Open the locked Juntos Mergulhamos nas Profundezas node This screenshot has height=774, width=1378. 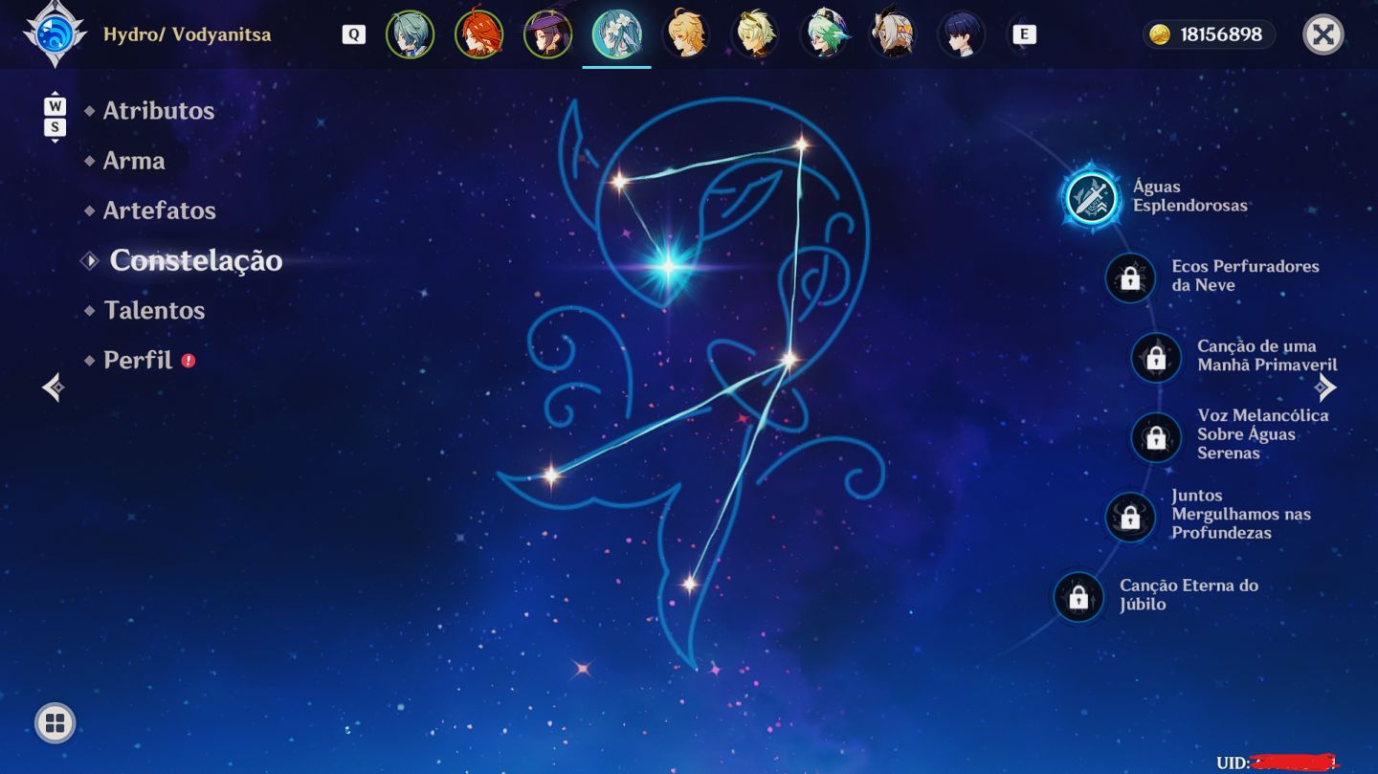coord(1130,517)
